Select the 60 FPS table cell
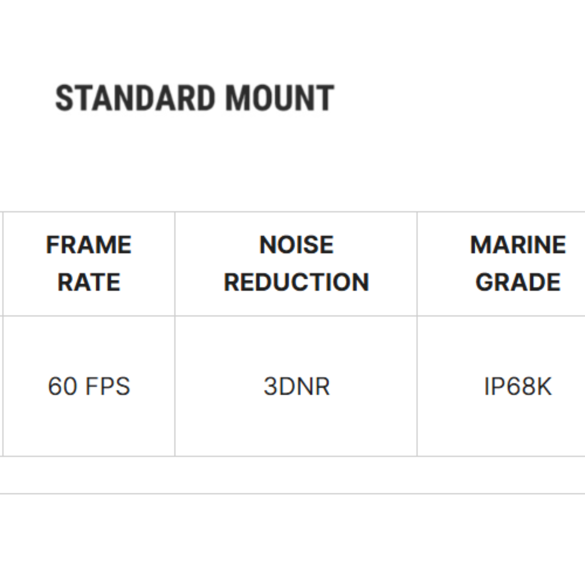Image resolution: width=585 pixels, height=585 pixels. click(89, 386)
